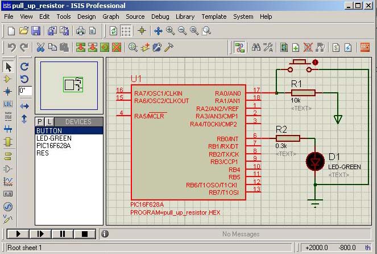Click the rotate clockwise icon
The image size is (377, 254).
[24, 67]
